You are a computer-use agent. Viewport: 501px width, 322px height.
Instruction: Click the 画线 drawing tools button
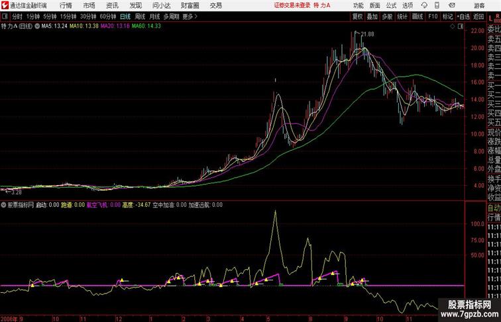tap(417, 17)
